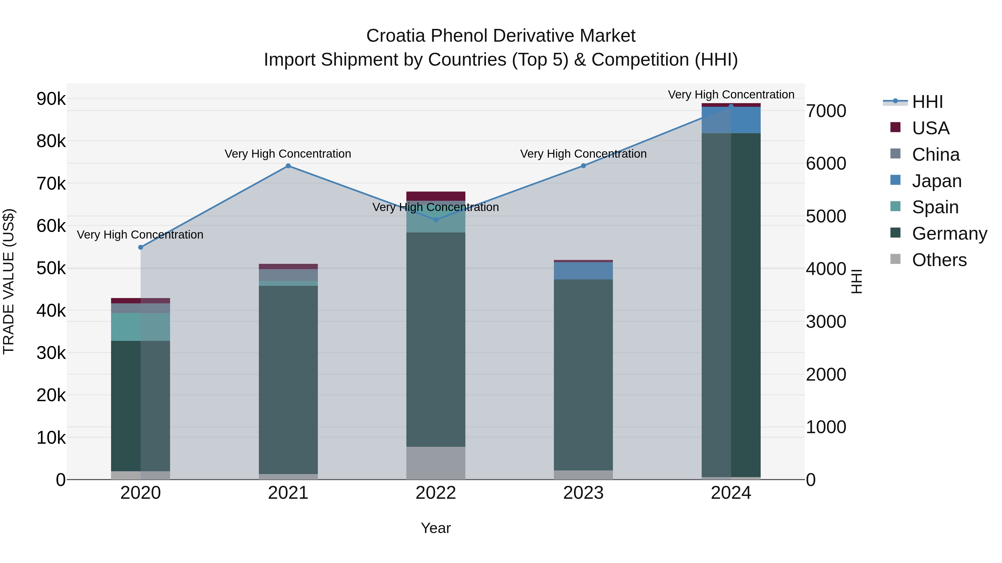The height and width of the screenshot is (563, 1002).
Task: Toggle the Japan legend entry
Action: pos(926,181)
